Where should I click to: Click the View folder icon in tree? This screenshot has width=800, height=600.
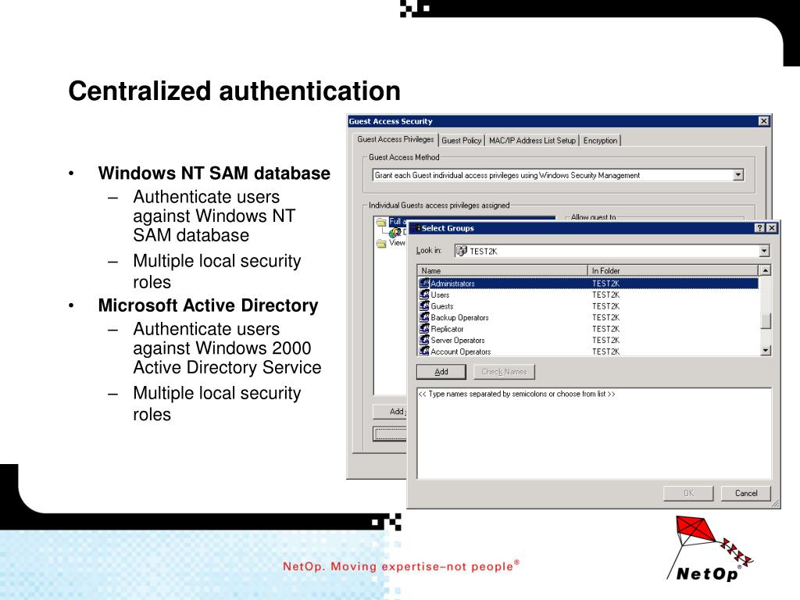tap(381, 244)
